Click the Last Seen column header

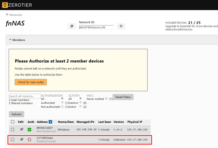coord(105,122)
